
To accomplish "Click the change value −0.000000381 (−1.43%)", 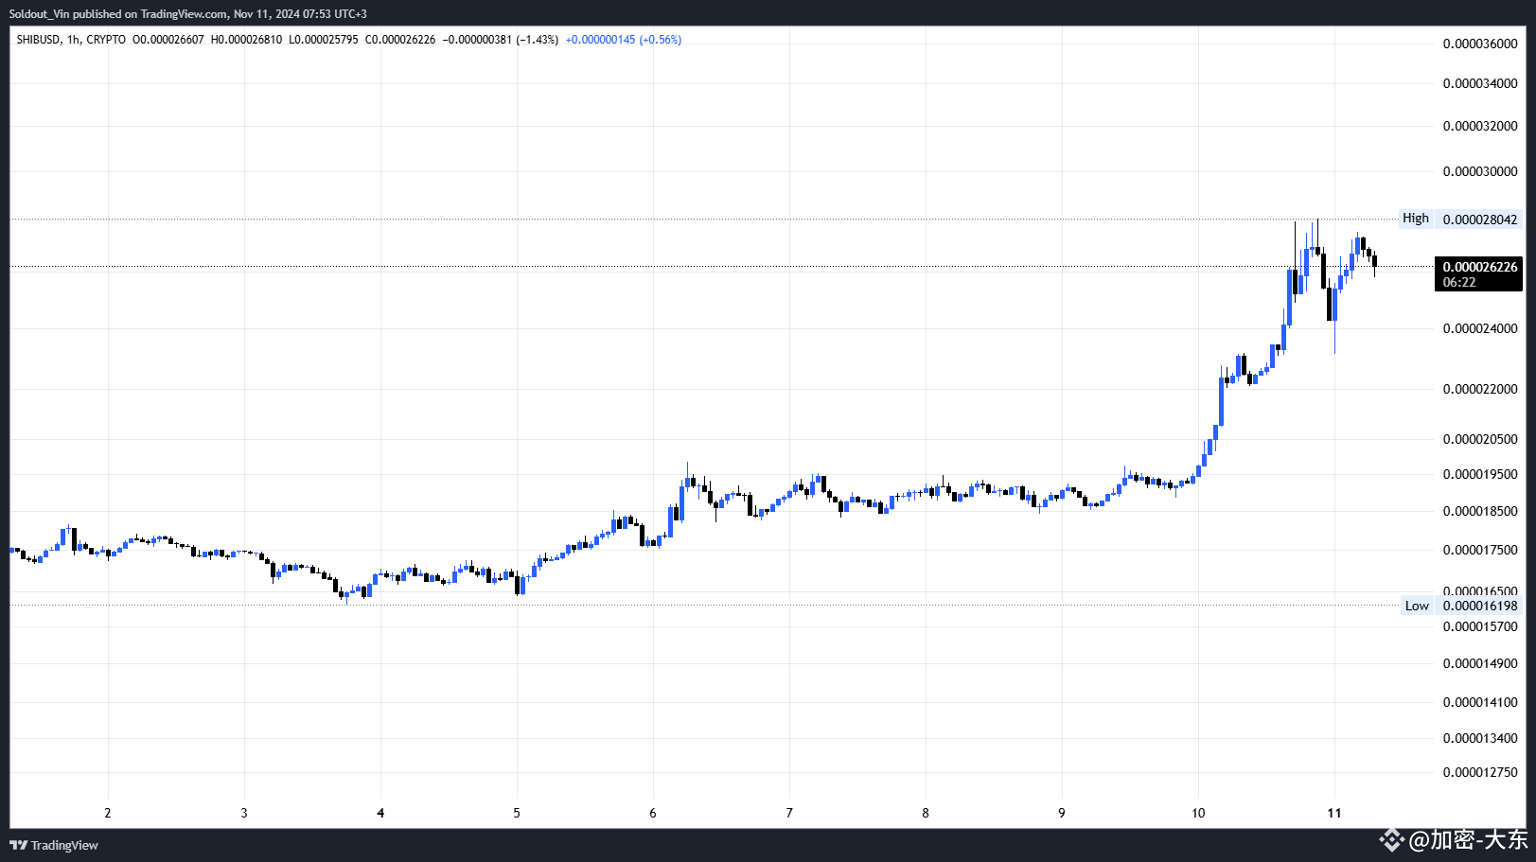I will (501, 40).
